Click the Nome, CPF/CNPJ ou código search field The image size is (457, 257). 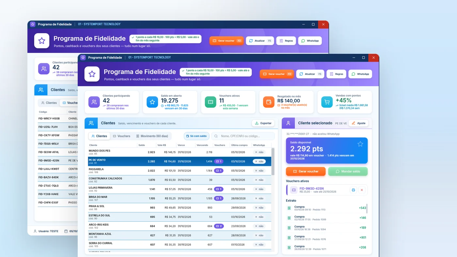[x=243, y=136]
